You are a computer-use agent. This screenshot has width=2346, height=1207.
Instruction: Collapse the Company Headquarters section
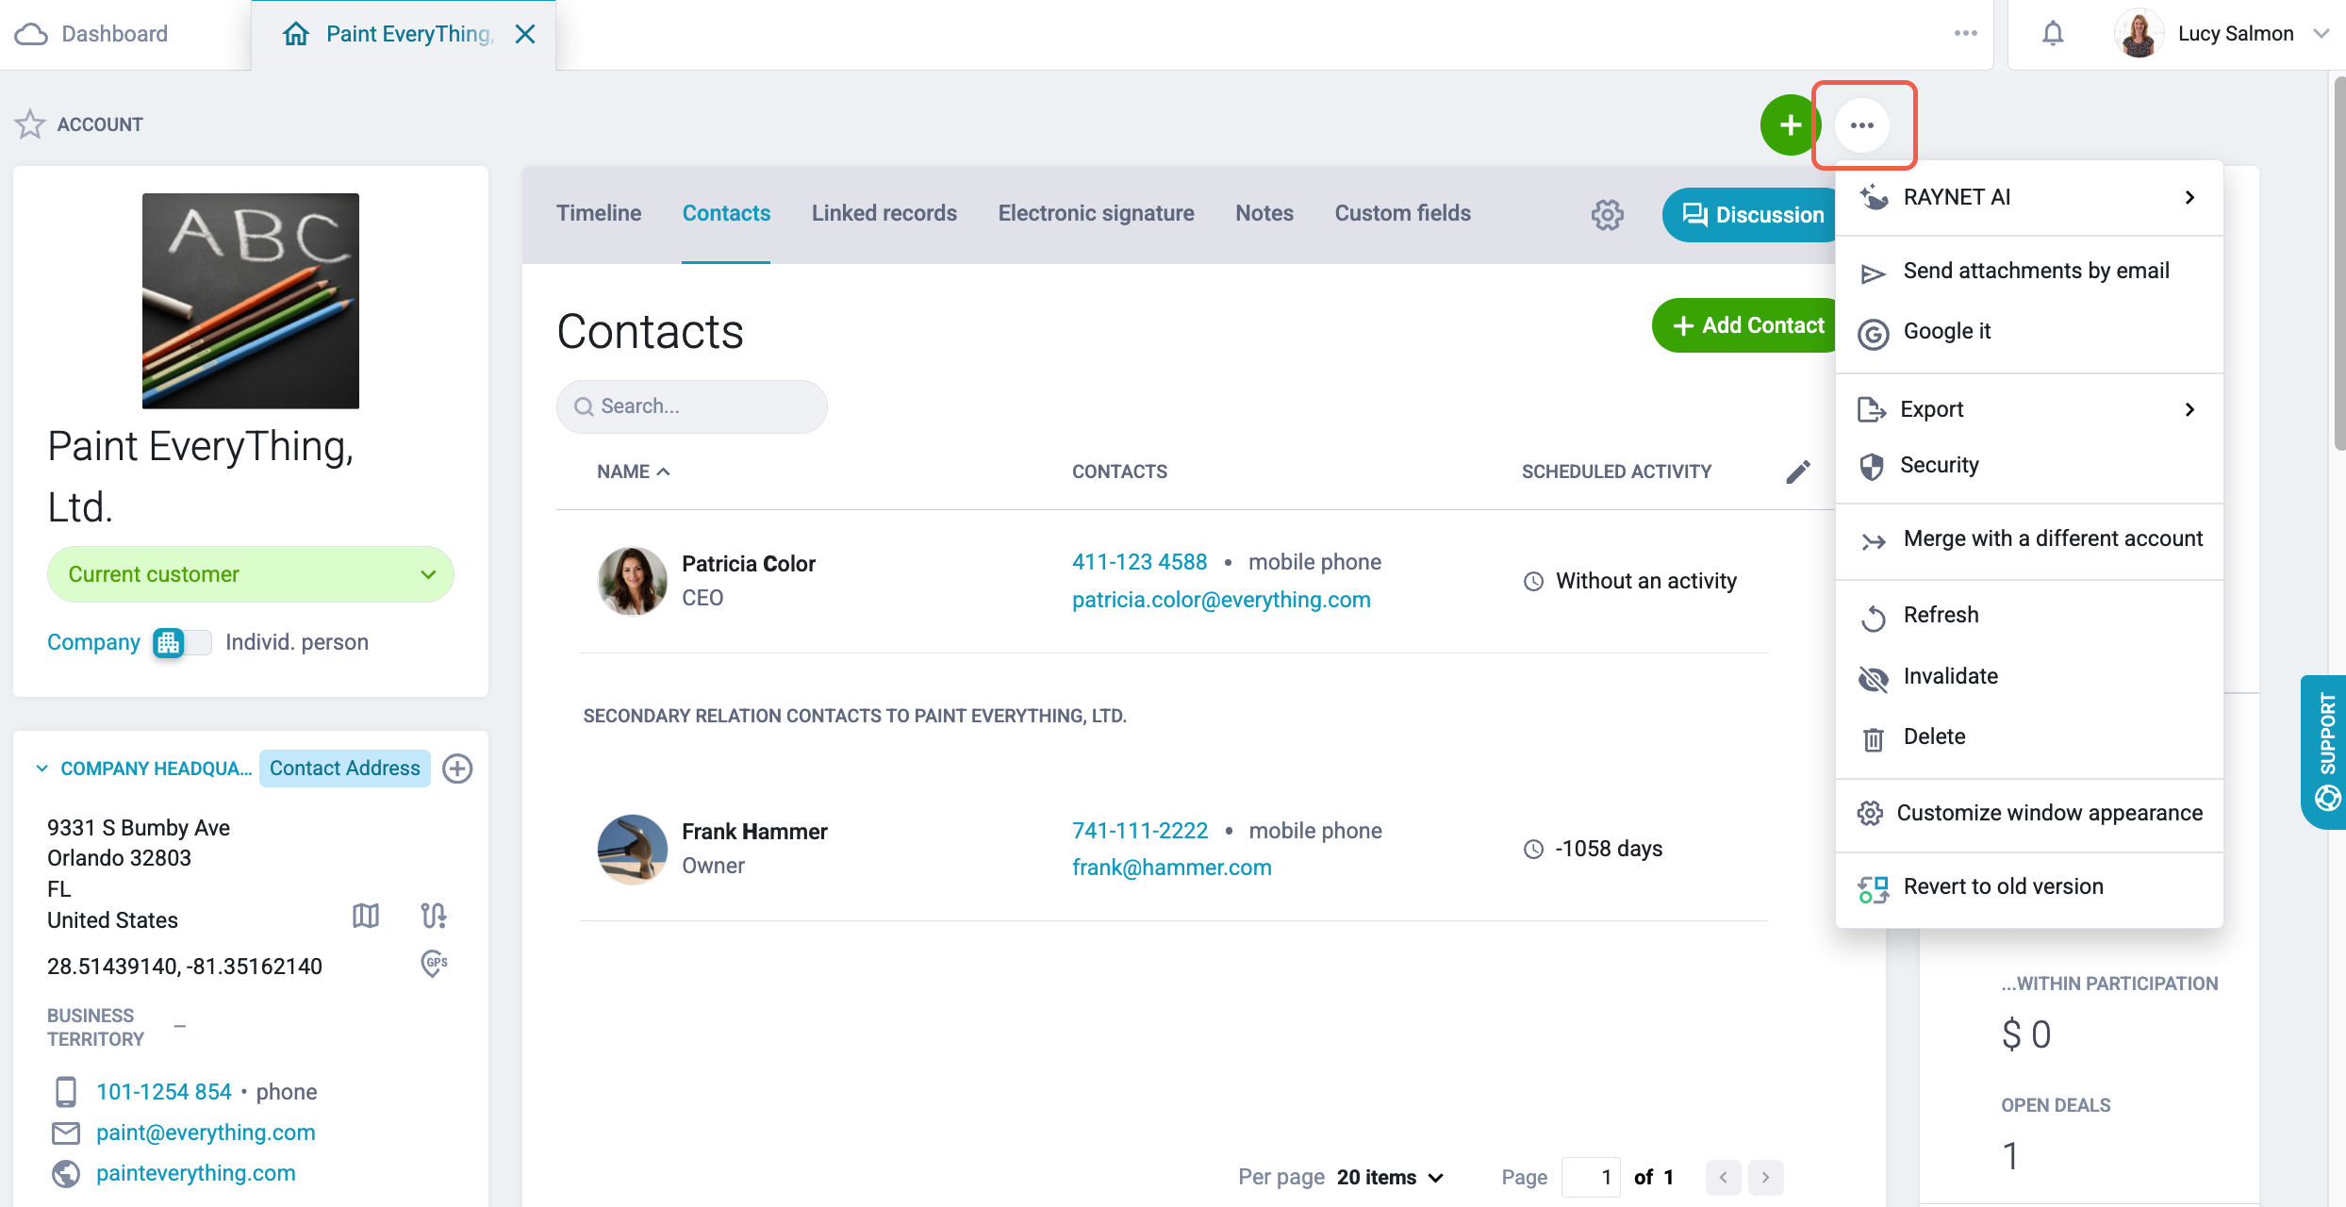(41, 769)
